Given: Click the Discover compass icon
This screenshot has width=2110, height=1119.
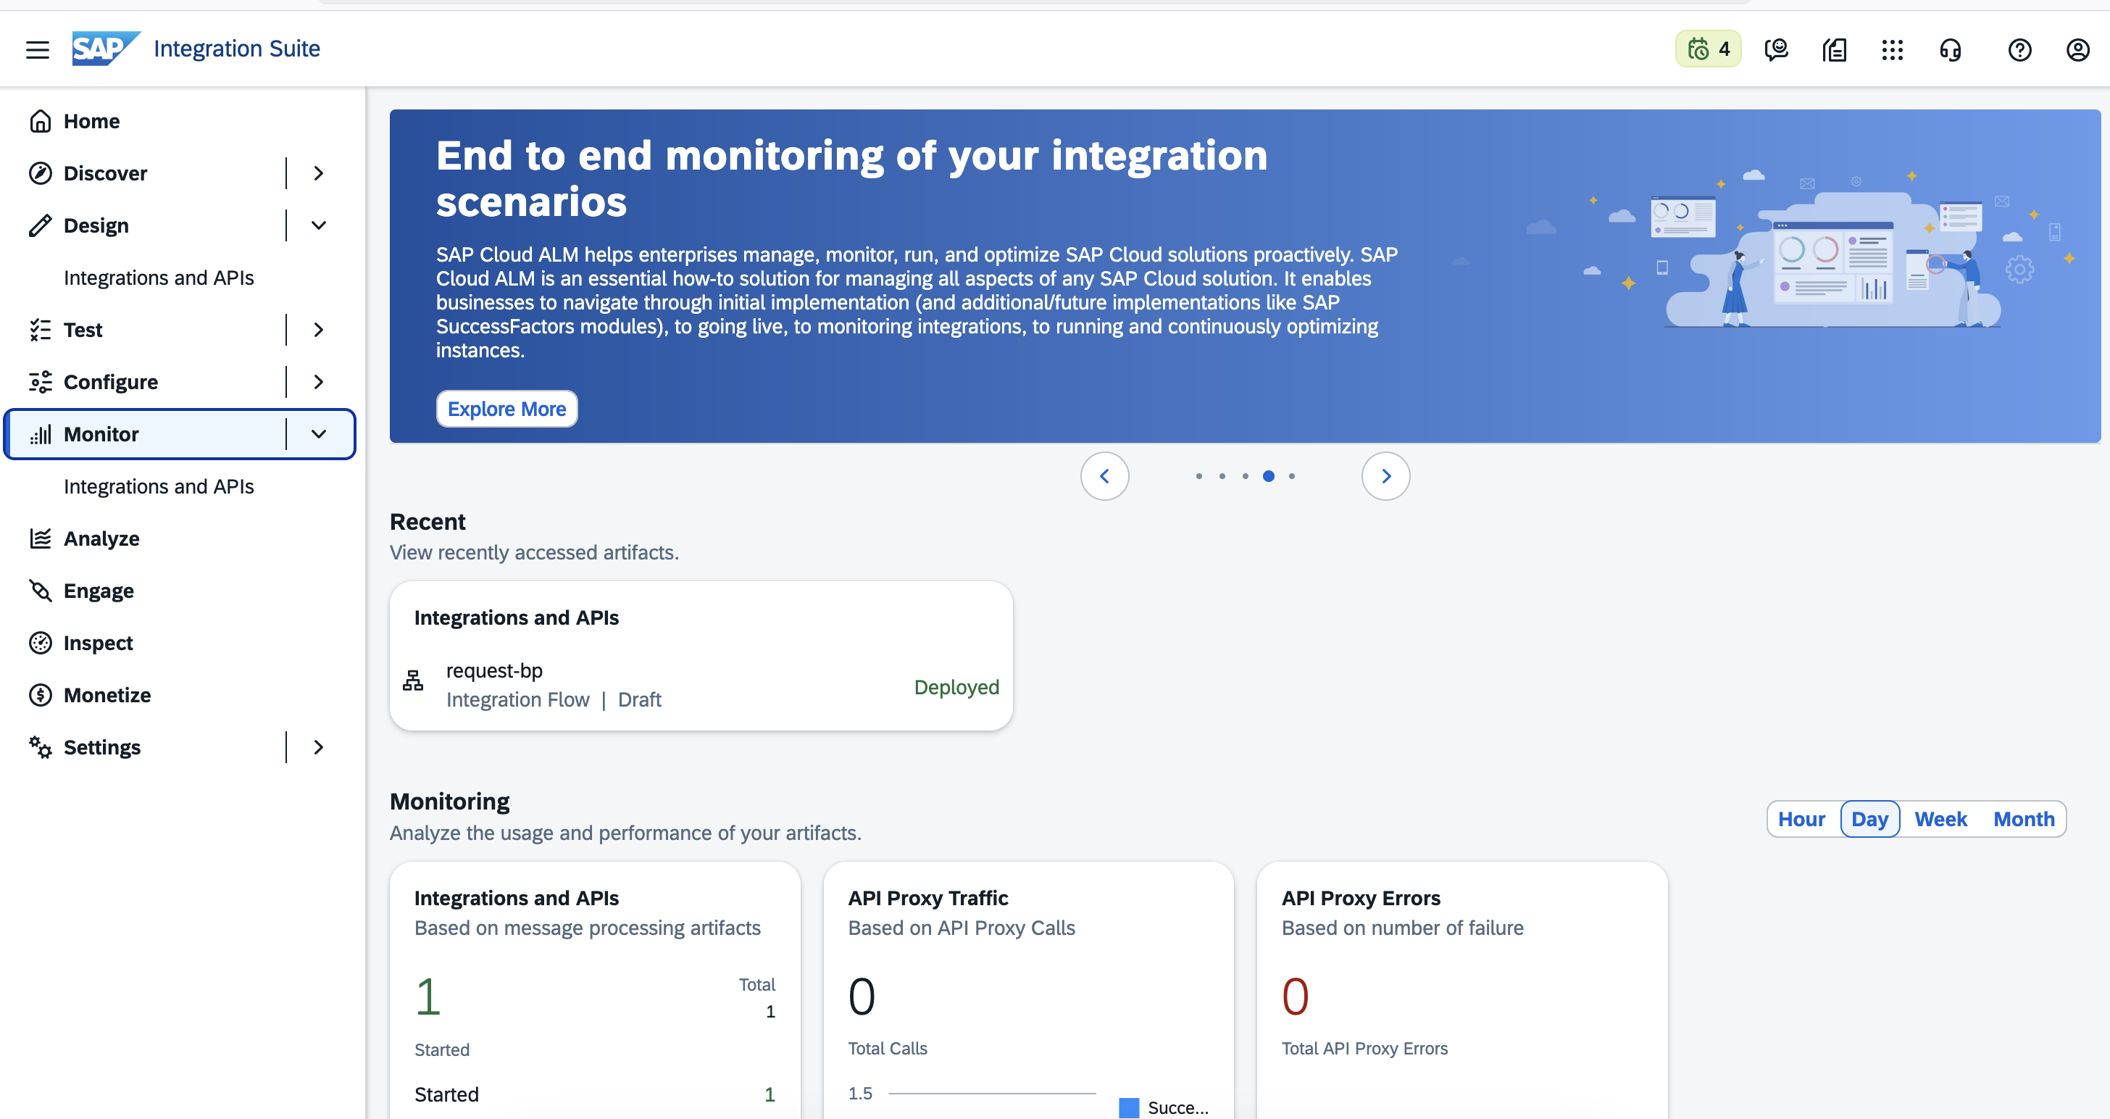Looking at the screenshot, I should [x=40, y=174].
